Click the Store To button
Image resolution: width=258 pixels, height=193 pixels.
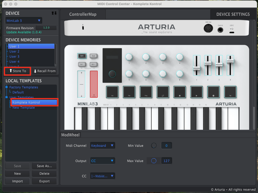18,71
